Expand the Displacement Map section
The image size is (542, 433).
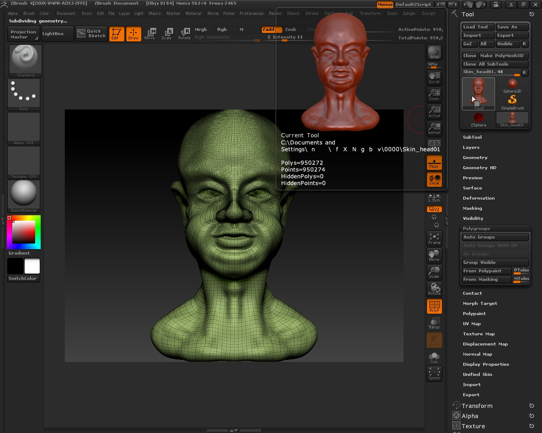[485, 344]
